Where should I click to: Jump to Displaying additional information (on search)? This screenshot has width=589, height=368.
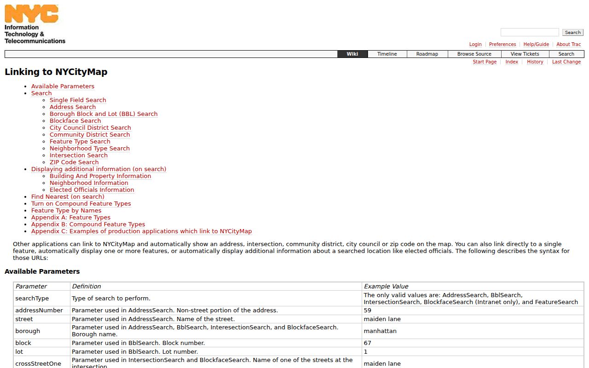tap(98, 169)
